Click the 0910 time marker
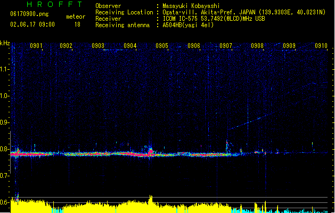The width and height of the screenshot is (335, 213). [321, 46]
